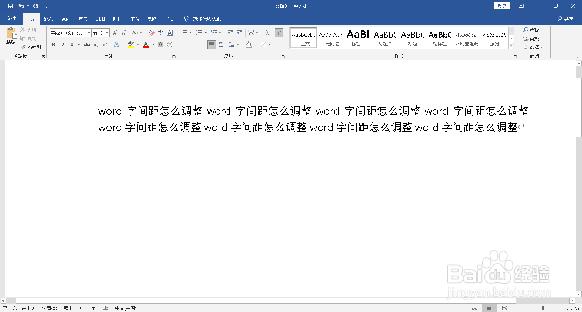Apply the 格式刷 format painter
Screen dimensions: 582x312
31,47
